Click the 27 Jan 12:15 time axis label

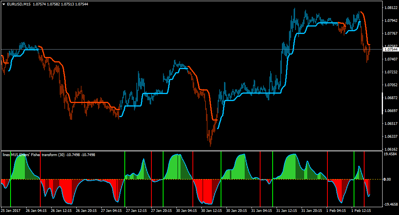point(137,211)
